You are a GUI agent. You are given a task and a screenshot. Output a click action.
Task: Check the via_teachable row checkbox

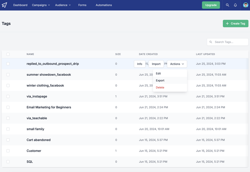click(8, 118)
